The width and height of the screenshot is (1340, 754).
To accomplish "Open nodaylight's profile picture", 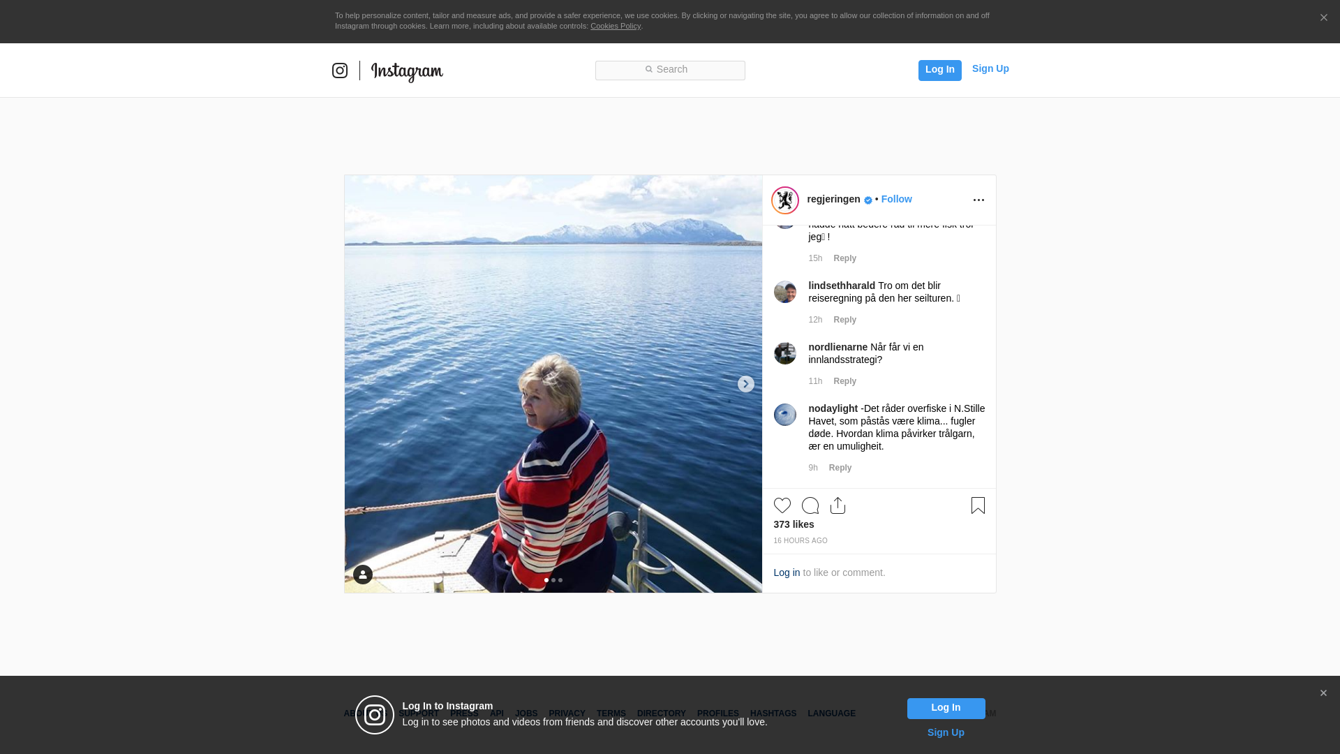I will (x=785, y=415).
